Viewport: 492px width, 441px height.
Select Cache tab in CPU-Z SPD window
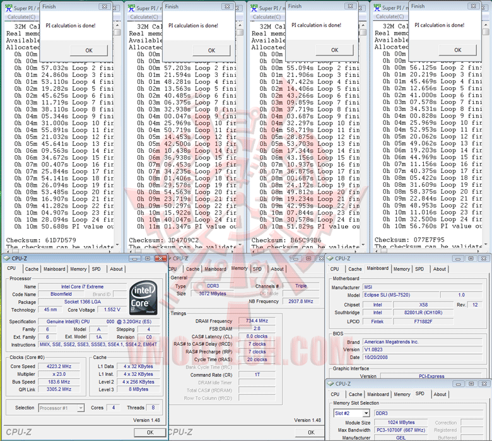click(355, 394)
